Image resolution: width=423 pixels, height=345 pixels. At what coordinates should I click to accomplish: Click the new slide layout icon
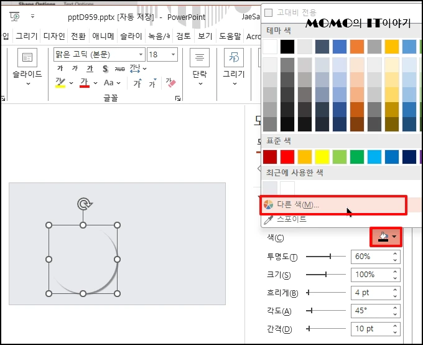27,57
